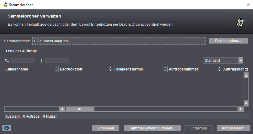Click the Sammelordner title bar app icon
This screenshot has height=134, width=253.
click(5, 5)
